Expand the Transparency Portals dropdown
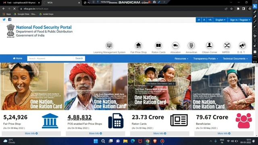 coord(206,59)
